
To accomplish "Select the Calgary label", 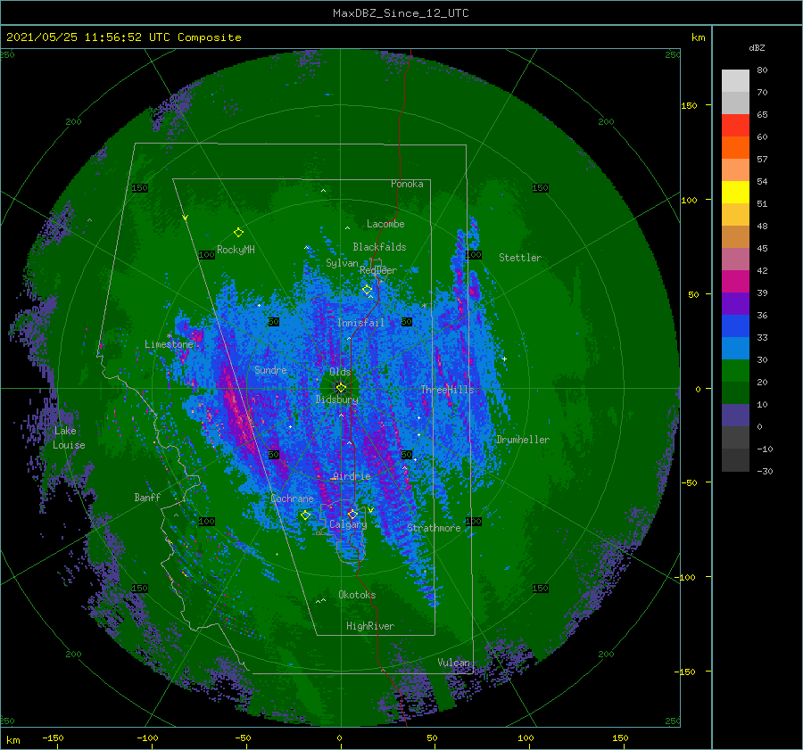I will click(x=348, y=524).
